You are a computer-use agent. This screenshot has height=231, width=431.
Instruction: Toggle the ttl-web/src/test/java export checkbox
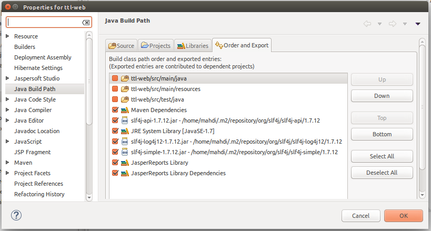(x=115, y=99)
